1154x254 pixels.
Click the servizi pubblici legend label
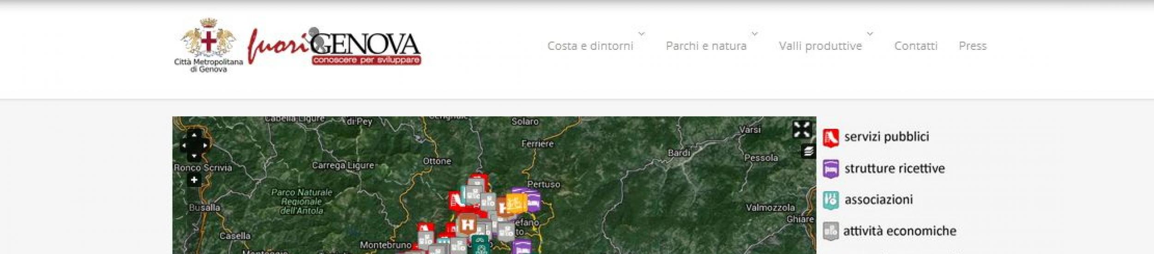pyautogui.click(x=887, y=137)
